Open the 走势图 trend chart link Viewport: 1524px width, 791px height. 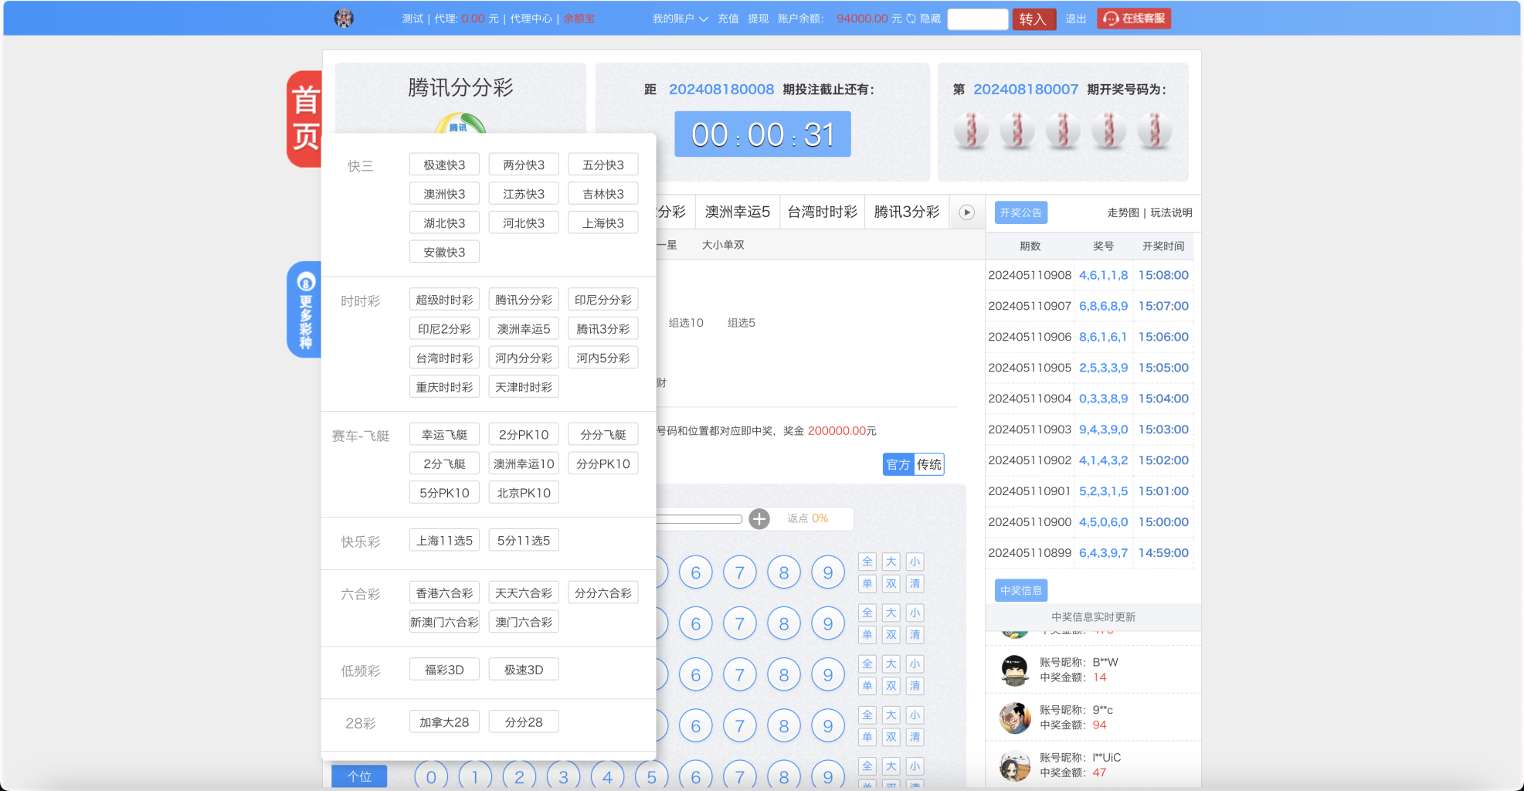point(1123,212)
